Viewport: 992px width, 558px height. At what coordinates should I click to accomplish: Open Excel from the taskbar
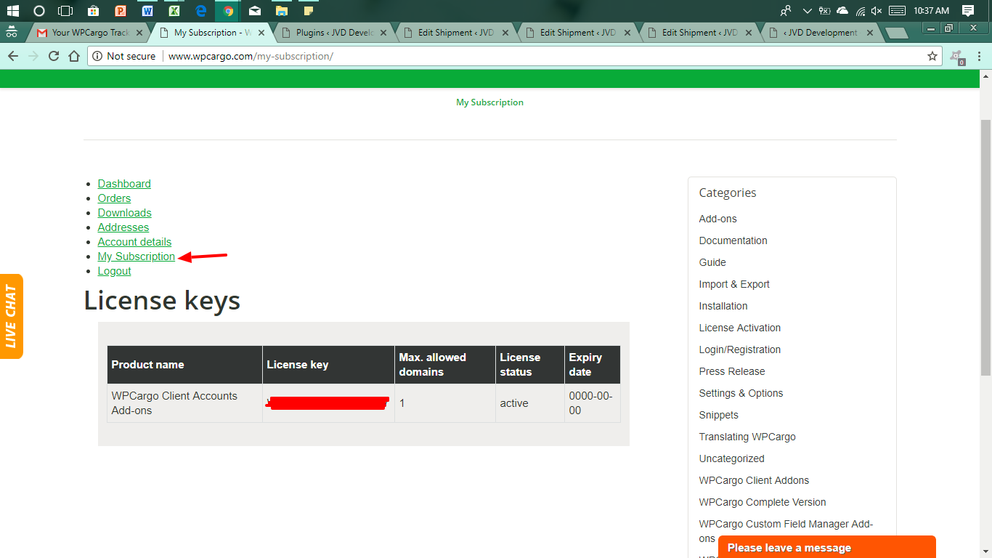174,11
